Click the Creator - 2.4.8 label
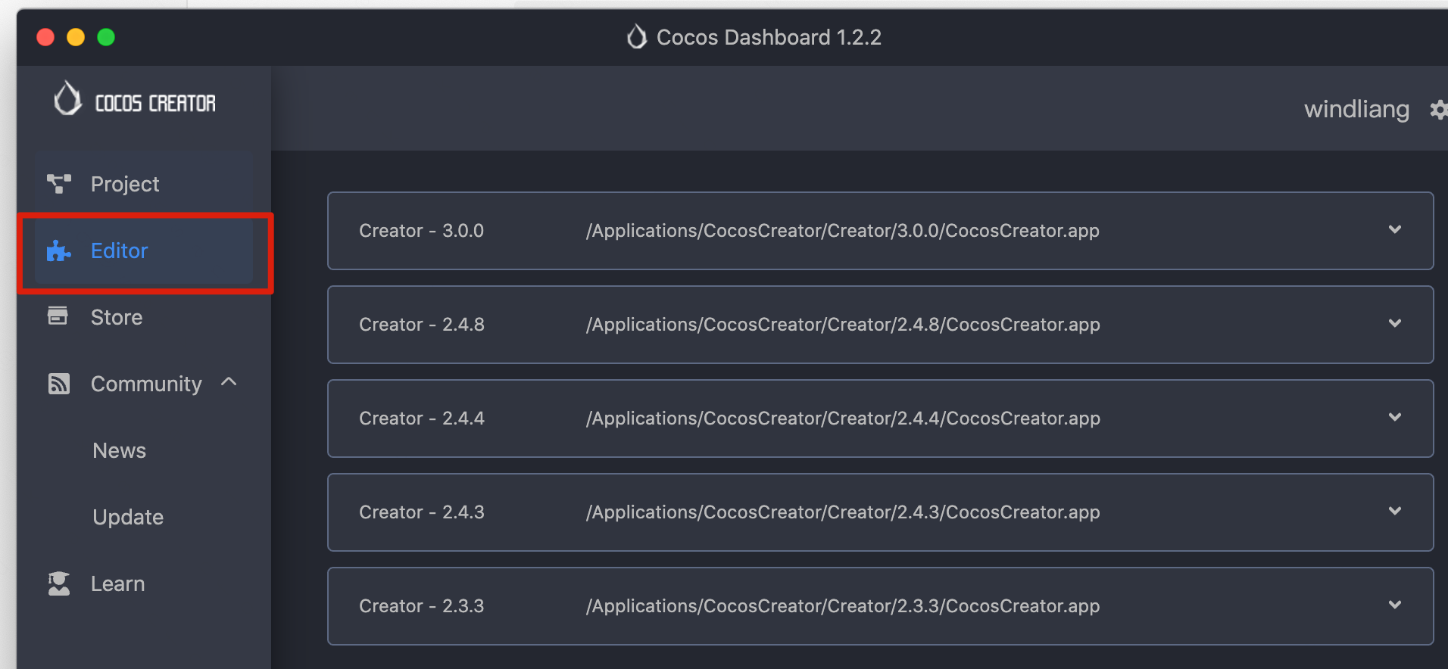The image size is (1448, 669). pyautogui.click(x=421, y=325)
